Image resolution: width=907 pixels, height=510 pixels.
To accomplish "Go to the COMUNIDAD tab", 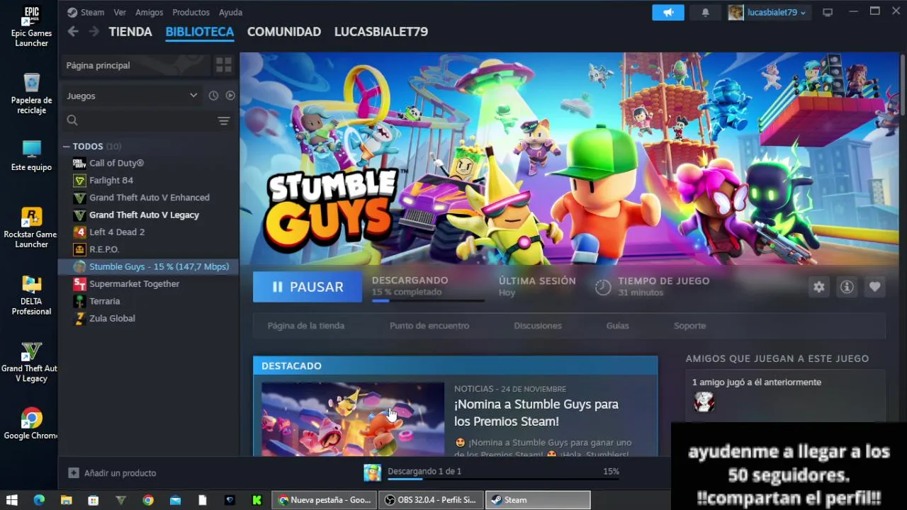I will tap(284, 32).
